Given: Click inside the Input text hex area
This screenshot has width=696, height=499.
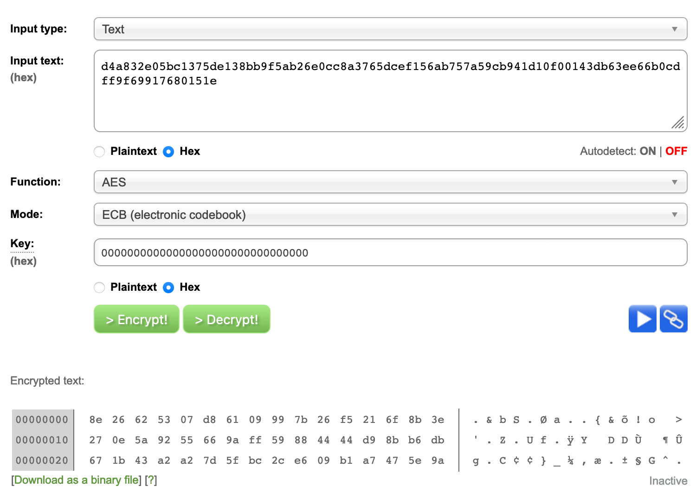Looking at the screenshot, I should pos(390,102).
